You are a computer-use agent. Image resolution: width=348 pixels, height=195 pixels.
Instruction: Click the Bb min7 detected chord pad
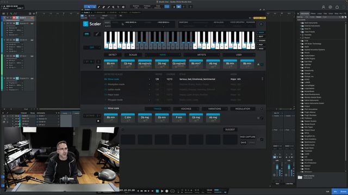196,64
